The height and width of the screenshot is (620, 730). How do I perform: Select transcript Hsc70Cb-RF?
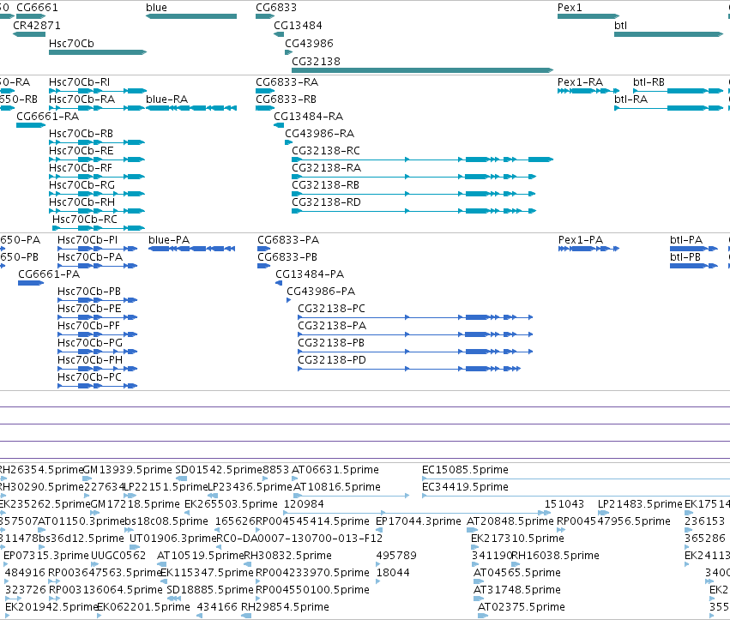[x=97, y=177]
